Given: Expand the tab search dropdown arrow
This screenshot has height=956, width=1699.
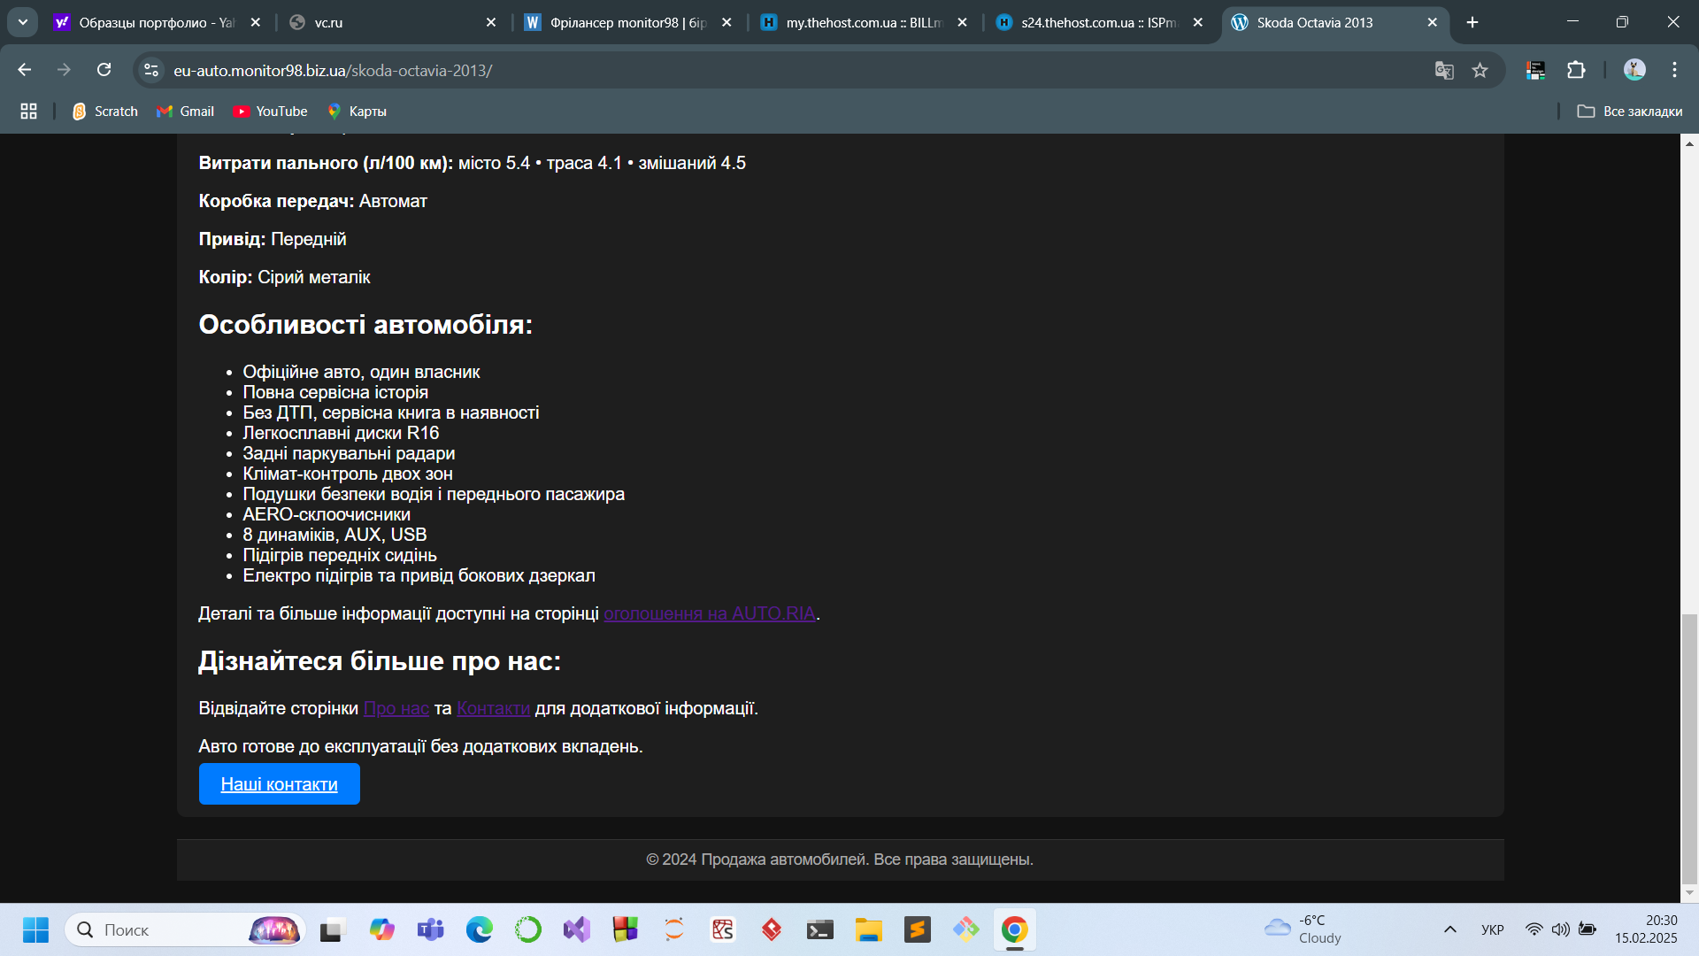Looking at the screenshot, I should (x=23, y=22).
